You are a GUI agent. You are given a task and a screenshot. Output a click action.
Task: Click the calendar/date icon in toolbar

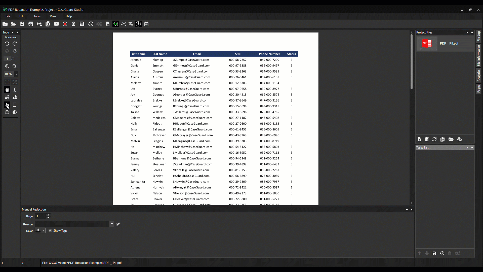pos(147,24)
